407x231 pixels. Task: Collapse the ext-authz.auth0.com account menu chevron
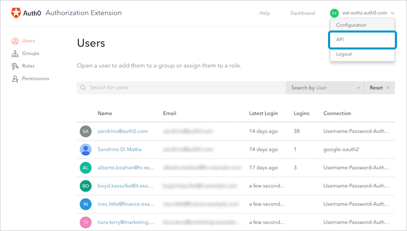pyautogui.click(x=392, y=13)
